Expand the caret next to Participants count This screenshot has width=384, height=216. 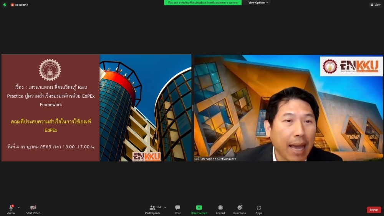tap(165, 208)
